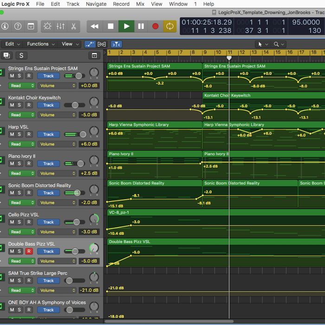
Task: Open the Navigate menu
Action: click(x=96, y=4)
